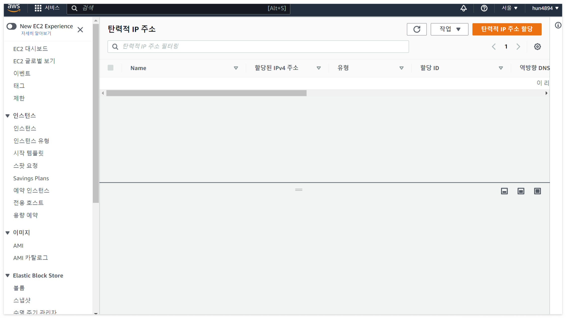Open the 서울 region selector
The image size is (566, 318).
click(x=509, y=8)
